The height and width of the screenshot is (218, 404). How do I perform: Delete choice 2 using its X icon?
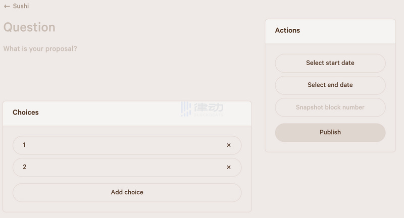click(x=228, y=167)
